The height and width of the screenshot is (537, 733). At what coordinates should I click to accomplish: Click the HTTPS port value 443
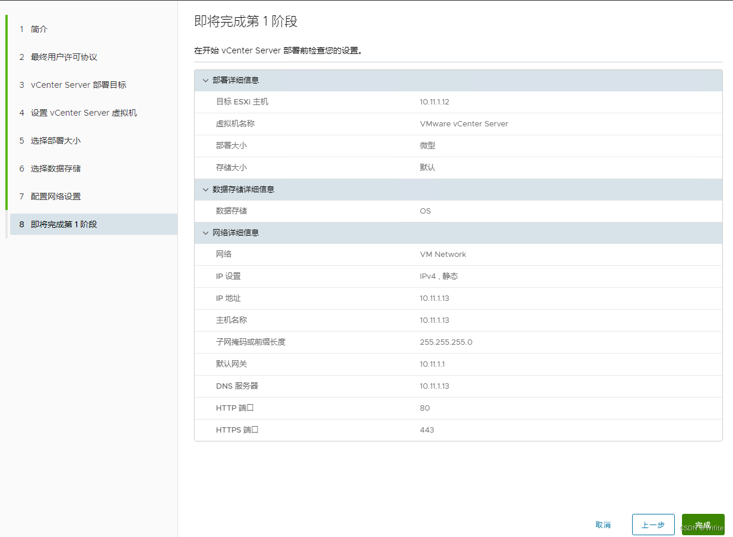click(427, 430)
